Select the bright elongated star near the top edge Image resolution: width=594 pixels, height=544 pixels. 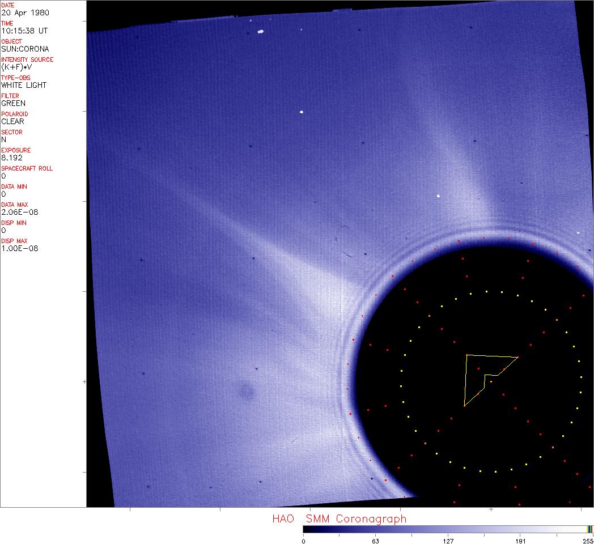point(261,32)
